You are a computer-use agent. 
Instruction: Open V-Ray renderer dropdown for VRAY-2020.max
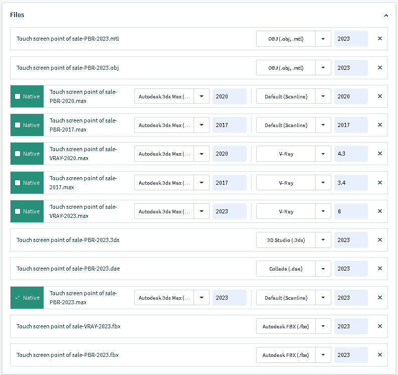323,154
